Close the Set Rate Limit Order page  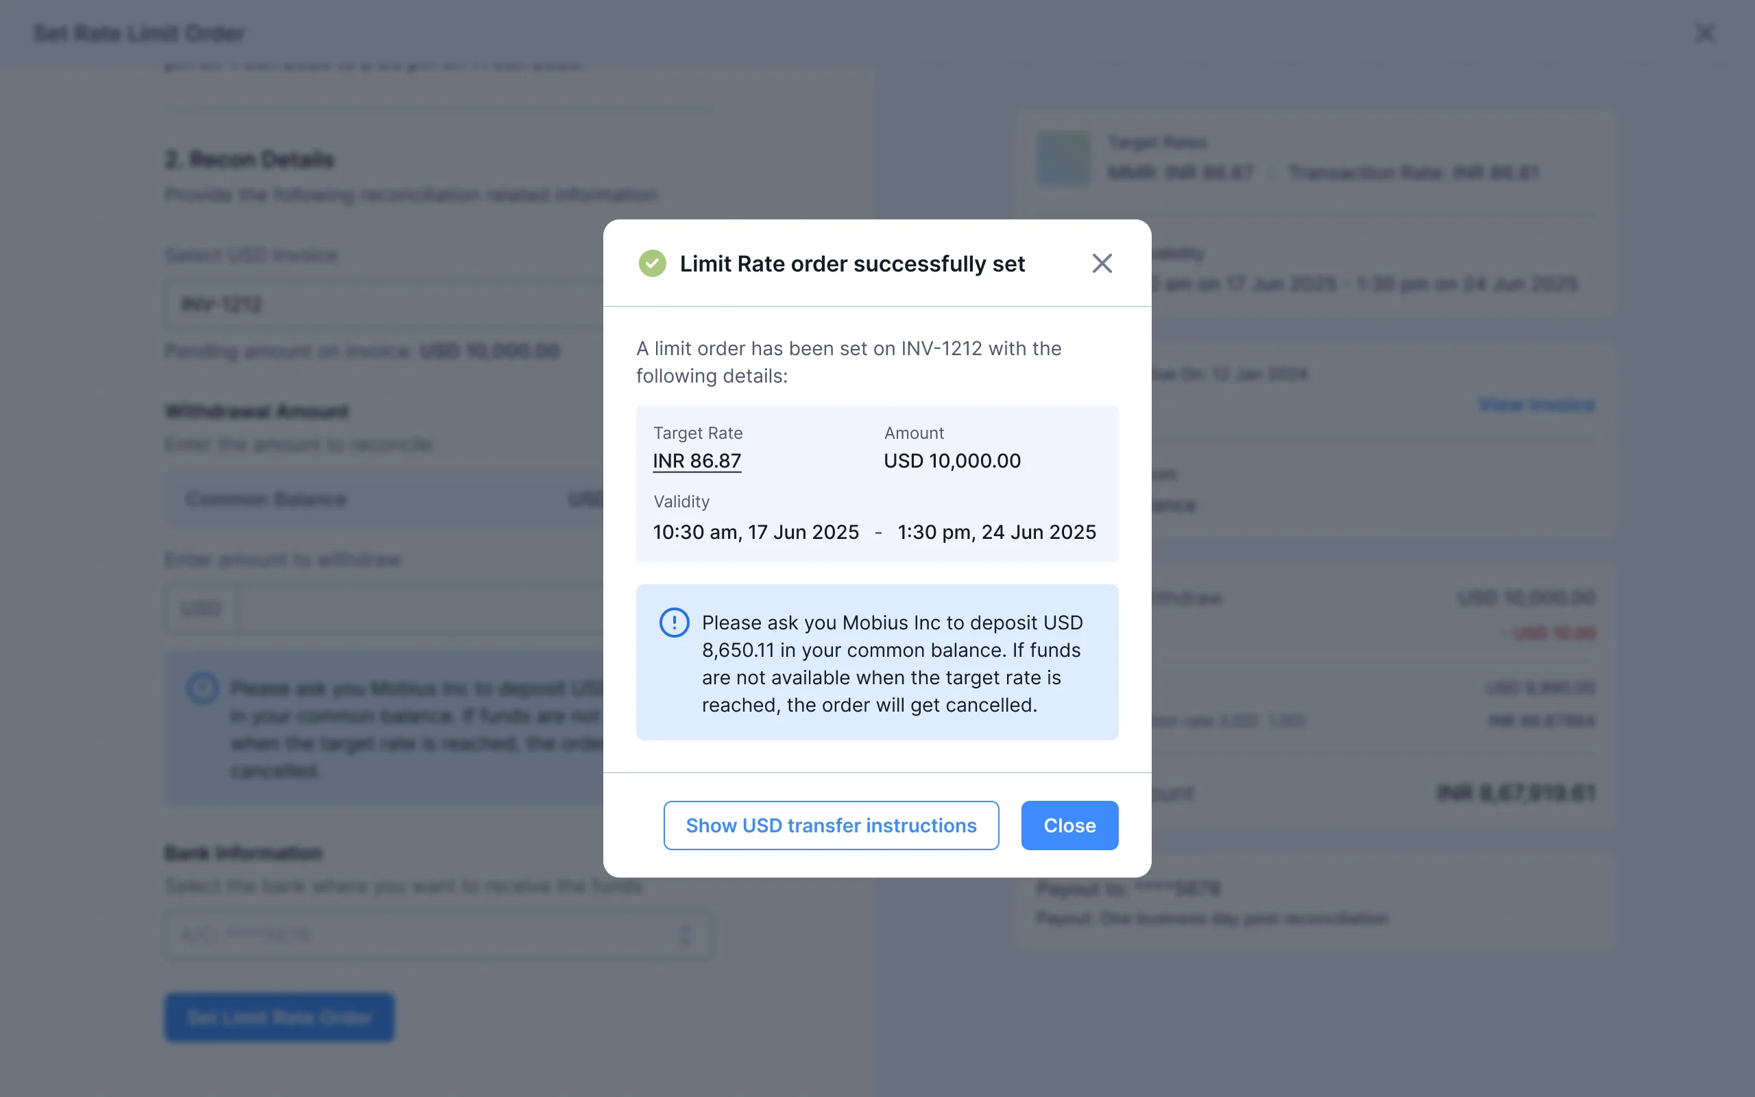tap(1705, 34)
